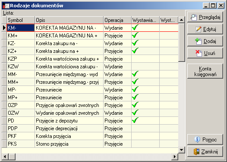Open Konta księgowań button
Image resolution: width=227 pixels, height=162 pixels.
click(x=205, y=71)
